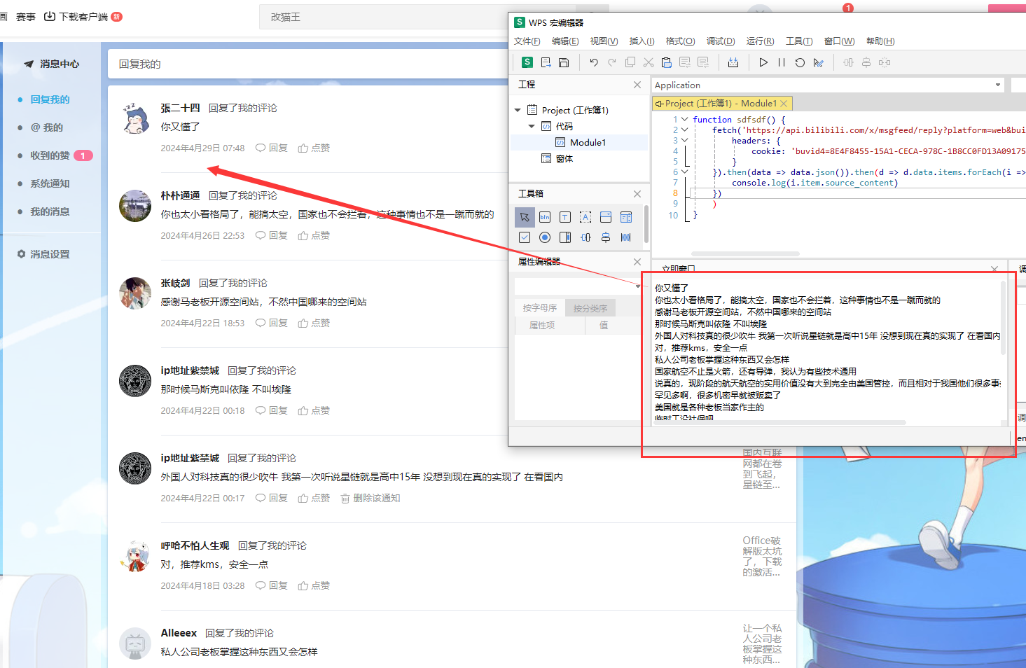Click the toolbox panel vertical scrollbar

pos(646,223)
